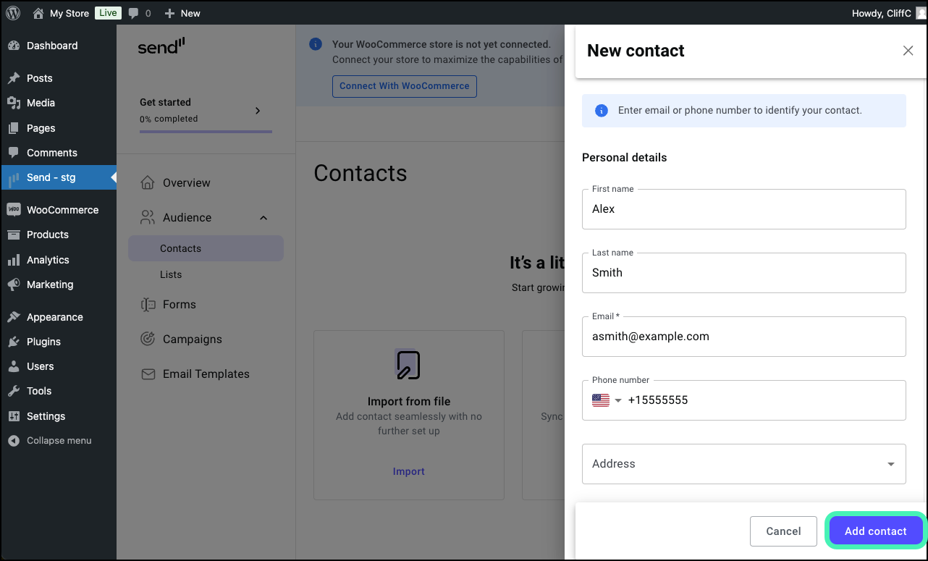This screenshot has width=928, height=561.
Task: Click the Tools wrench icon
Action: 14,391
